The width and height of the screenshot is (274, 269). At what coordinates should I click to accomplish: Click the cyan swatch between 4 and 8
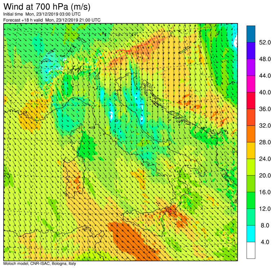[251, 234]
